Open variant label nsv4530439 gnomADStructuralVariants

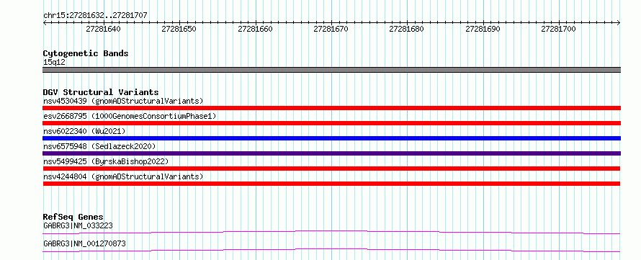click(123, 101)
